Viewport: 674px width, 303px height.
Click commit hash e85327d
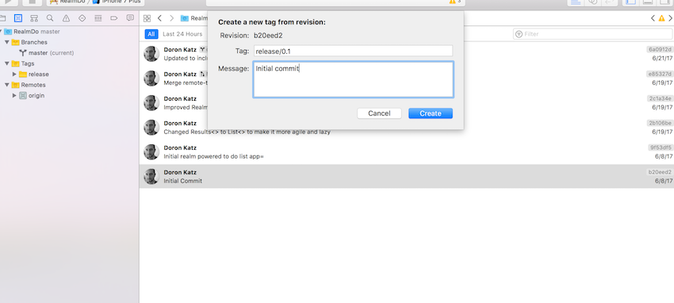(x=660, y=74)
